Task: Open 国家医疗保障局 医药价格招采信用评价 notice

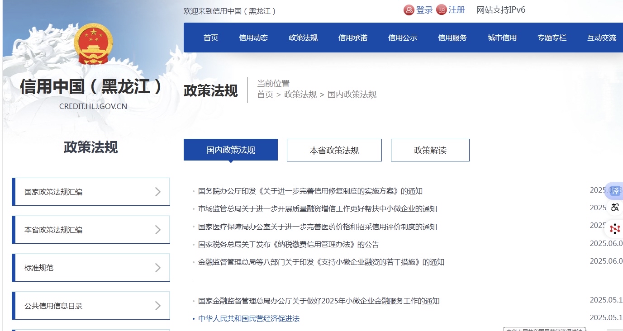Action: (x=318, y=227)
